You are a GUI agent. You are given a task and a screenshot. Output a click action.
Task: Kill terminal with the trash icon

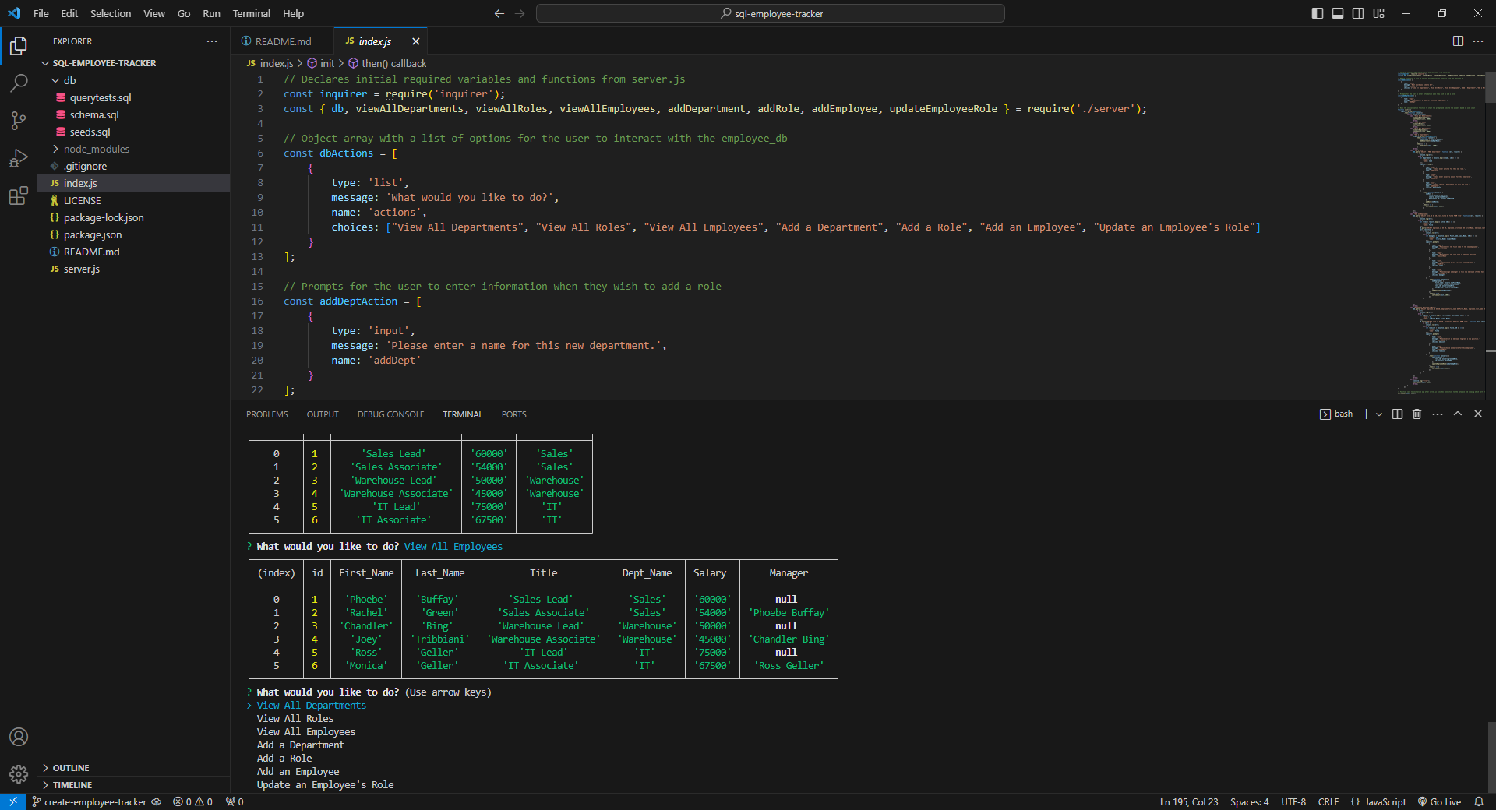1417,414
